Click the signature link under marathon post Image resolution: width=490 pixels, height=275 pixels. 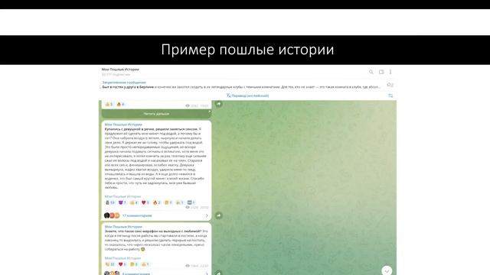pyautogui.click(x=122, y=258)
